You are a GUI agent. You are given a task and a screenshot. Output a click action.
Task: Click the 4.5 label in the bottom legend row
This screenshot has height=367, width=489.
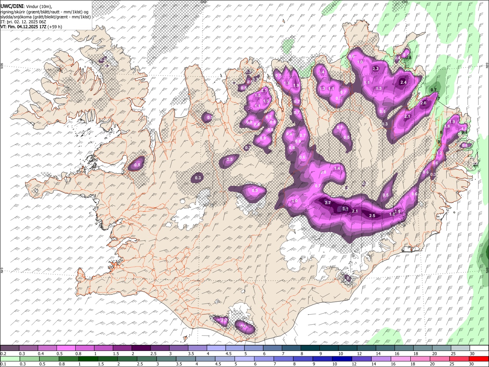tap(218, 364)
